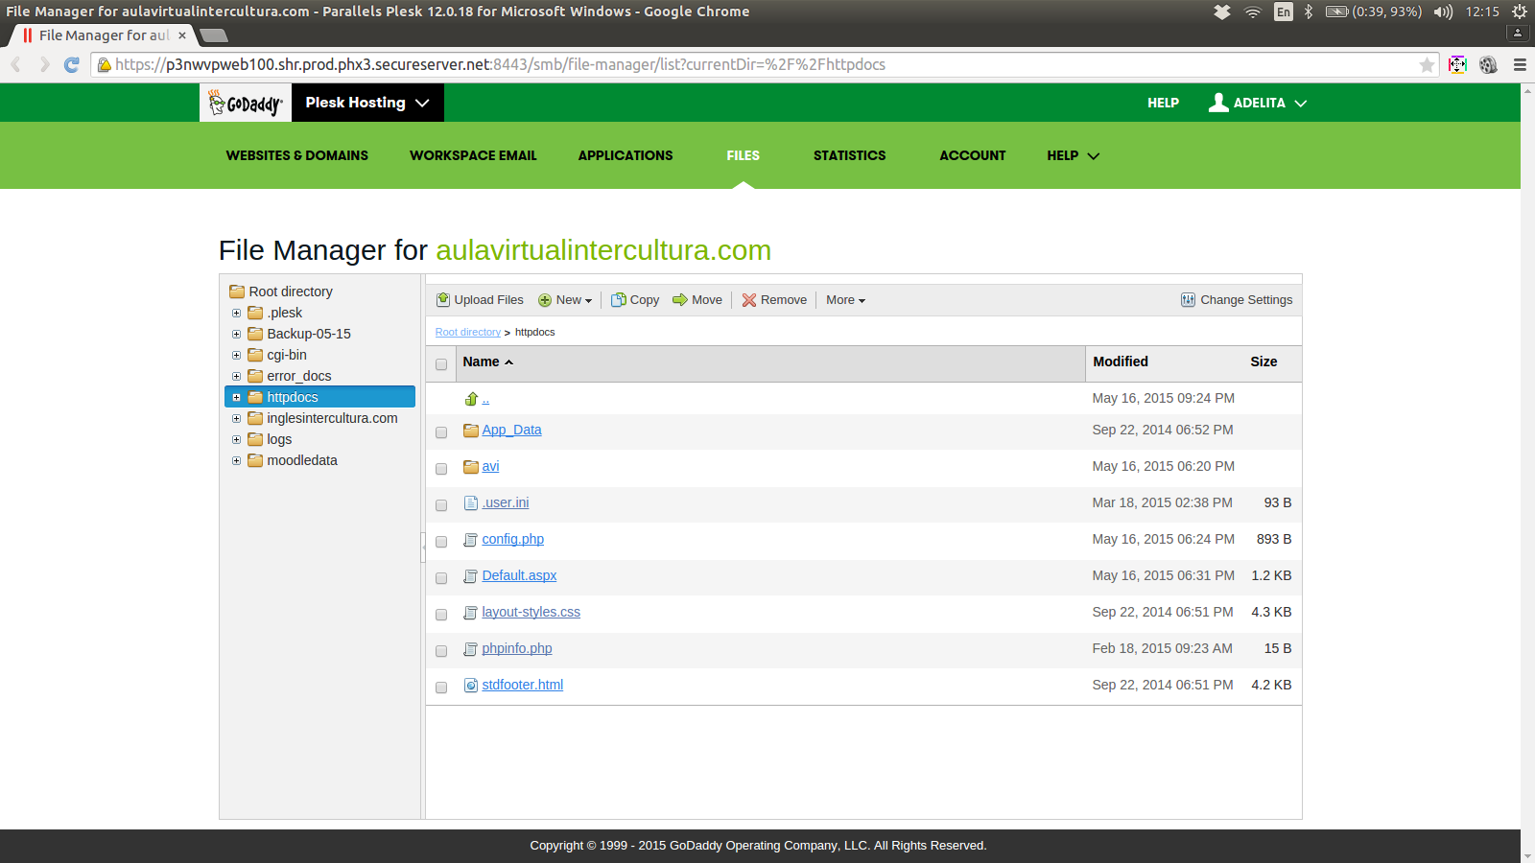
Task: Click the green Move arrow icon
Action: click(x=680, y=300)
